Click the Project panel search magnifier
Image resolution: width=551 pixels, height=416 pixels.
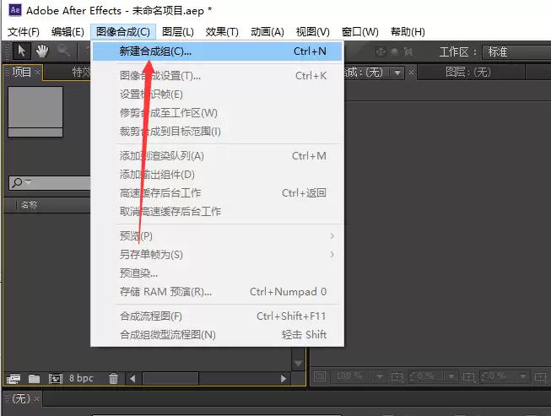click(x=17, y=183)
